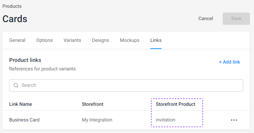
Task: Click the References for product variants text
Action: click(43, 69)
